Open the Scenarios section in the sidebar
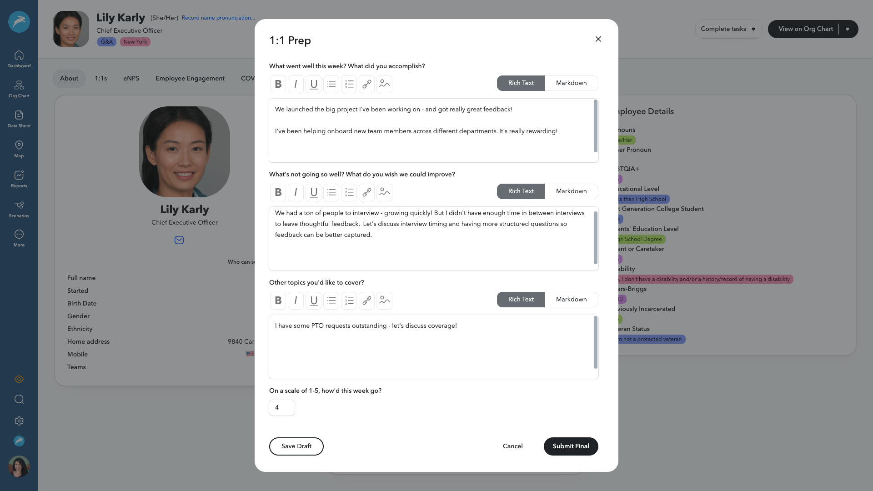 (19, 209)
